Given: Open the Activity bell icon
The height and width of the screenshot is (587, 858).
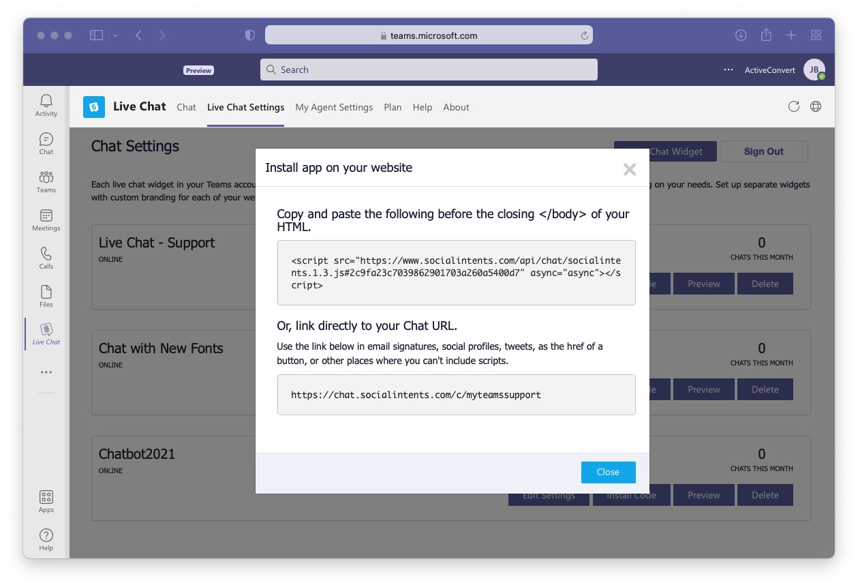Looking at the screenshot, I should [x=46, y=105].
